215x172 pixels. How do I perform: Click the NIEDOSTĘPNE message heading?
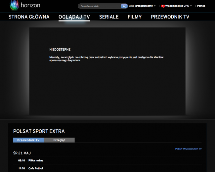pos(60,50)
